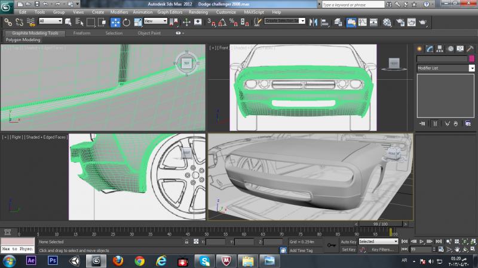Image resolution: width=478 pixels, height=268 pixels.
Task: Switch to the Freeform ribbon tab
Action: coord(82,33)
